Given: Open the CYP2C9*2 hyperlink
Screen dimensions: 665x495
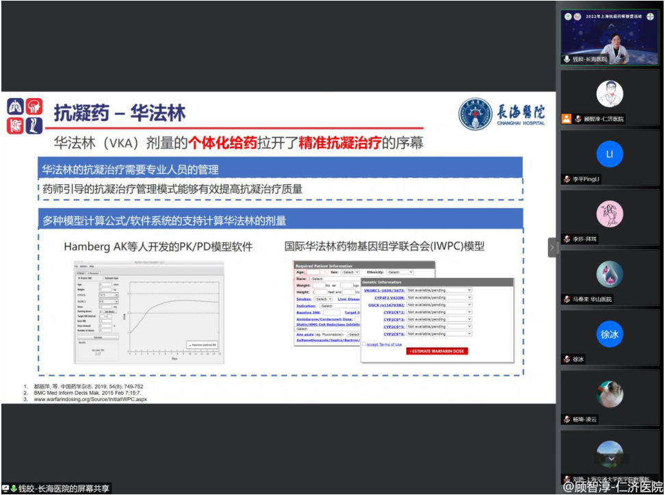Looking at the screenshot, I should coord(393,312).
